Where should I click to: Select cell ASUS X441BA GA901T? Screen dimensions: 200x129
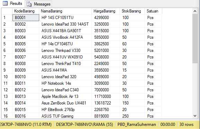(65, 31)
